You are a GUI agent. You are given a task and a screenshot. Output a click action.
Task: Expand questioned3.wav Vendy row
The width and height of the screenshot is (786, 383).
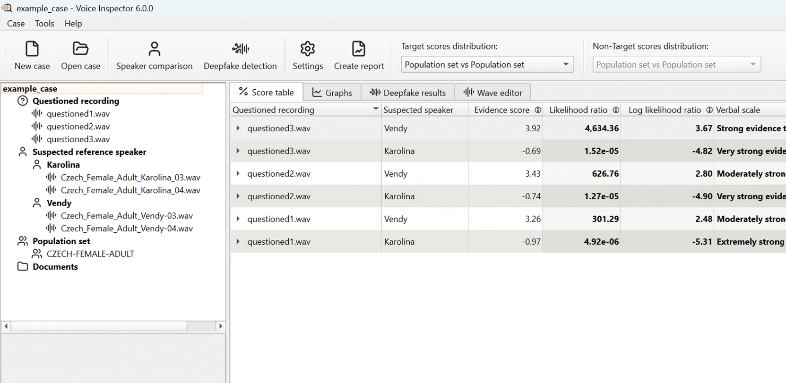238,128
